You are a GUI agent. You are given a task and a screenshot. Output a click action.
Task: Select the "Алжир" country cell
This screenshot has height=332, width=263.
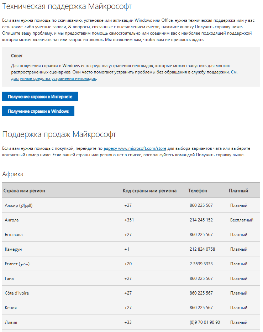[x=19, y=205]
